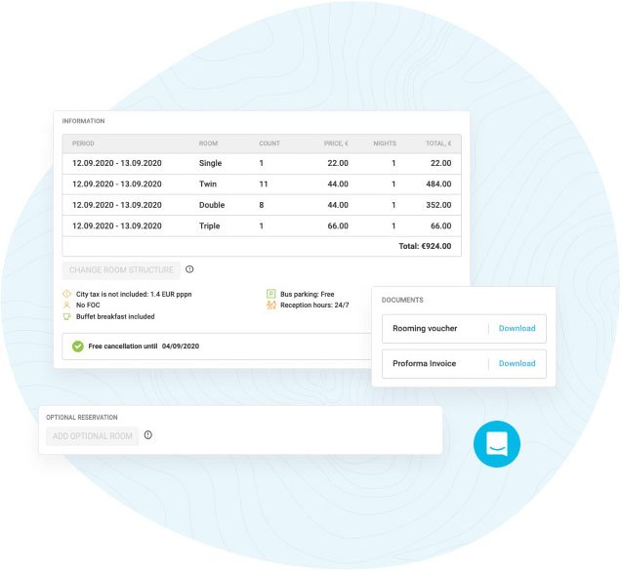Viewport: 622px width, 571px height.
Task: Click the reception hours icon
Action: (x=270, y=305)
